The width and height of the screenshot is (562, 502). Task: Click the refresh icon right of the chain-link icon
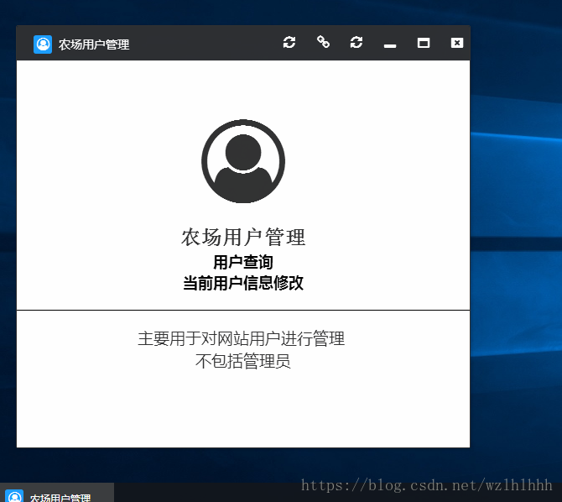[356, 42]
